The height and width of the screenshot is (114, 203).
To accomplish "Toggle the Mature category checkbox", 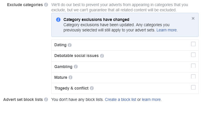I will coord(193,76).
